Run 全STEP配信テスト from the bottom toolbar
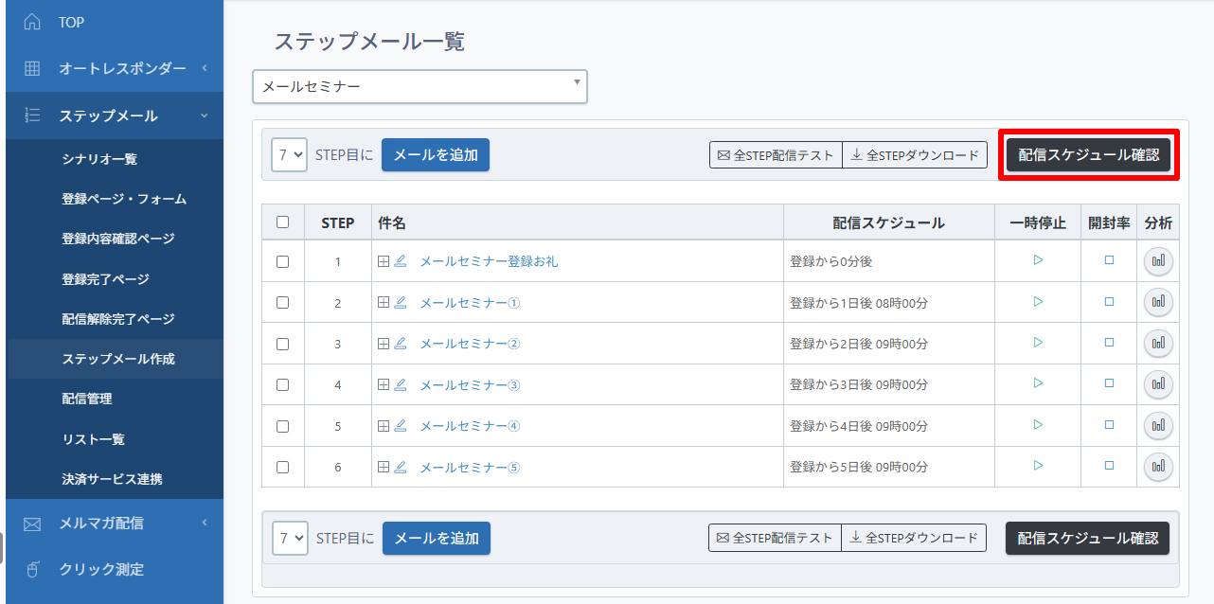 (x=775, y=538)
